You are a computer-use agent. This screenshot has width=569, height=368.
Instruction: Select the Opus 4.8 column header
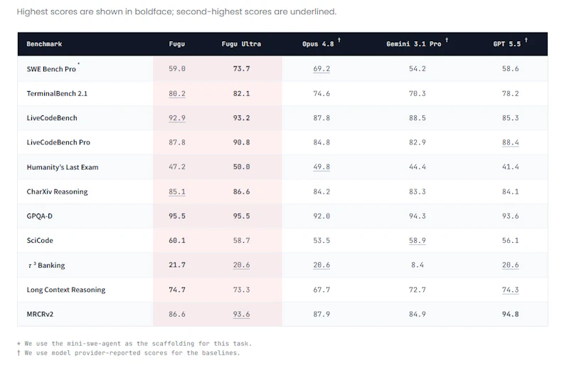318,44
